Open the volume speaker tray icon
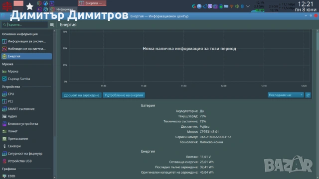 coord(237,6)
